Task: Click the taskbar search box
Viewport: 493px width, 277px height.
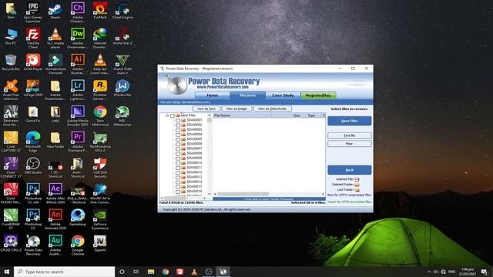Action: (65, 272)
